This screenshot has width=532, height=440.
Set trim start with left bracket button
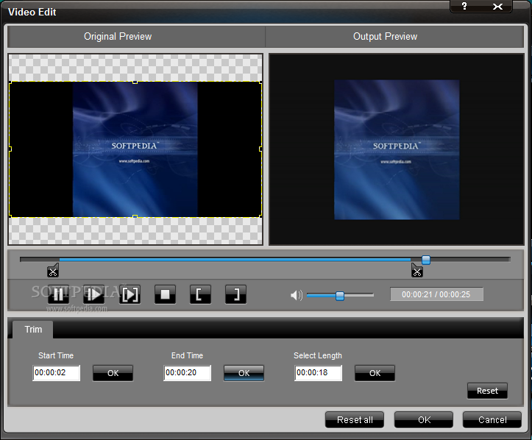click(x=201, y=294)
